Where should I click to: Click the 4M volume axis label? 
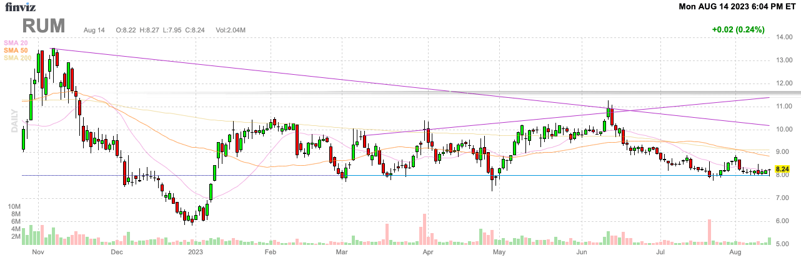pyautogui.click(x=17, y=229)
